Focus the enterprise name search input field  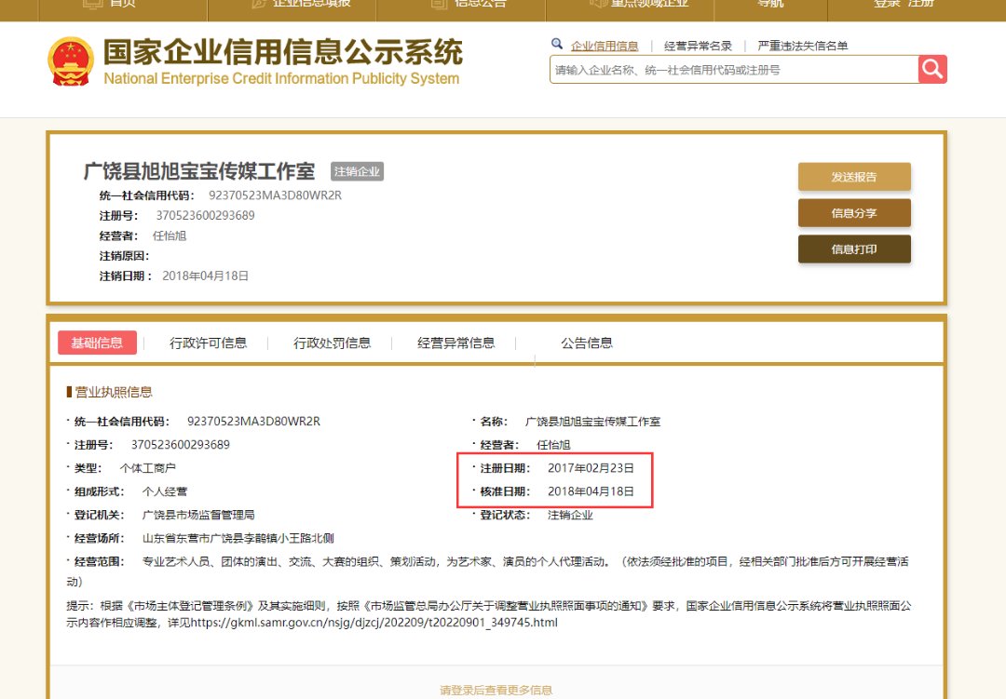(734, 69)
